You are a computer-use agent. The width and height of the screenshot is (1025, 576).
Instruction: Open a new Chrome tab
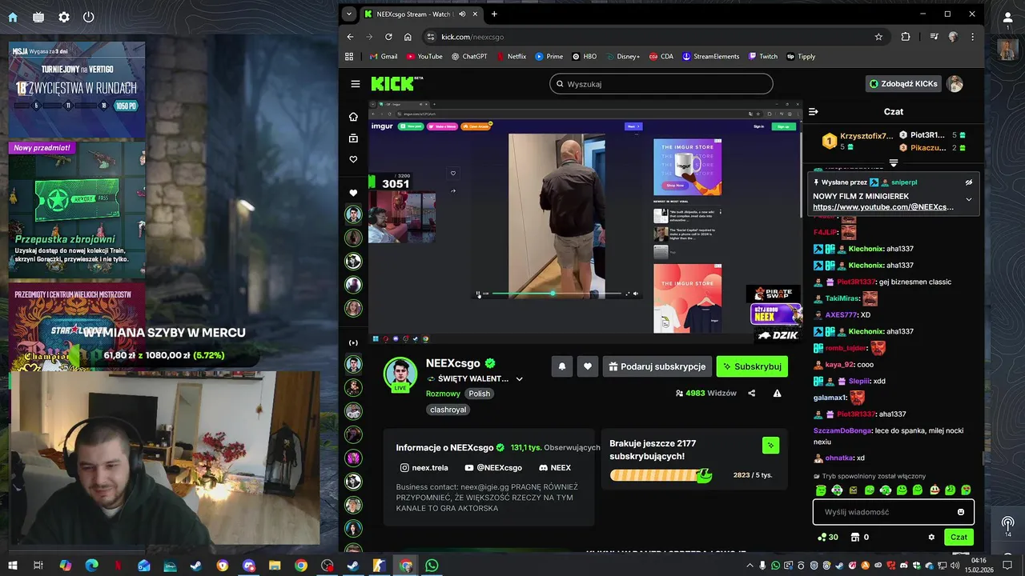pos(494,14)
